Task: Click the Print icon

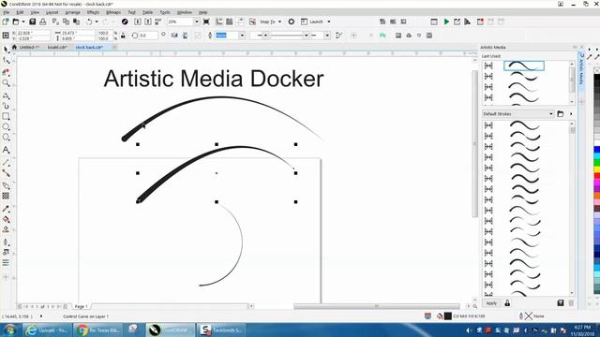Action: point(43,22)
